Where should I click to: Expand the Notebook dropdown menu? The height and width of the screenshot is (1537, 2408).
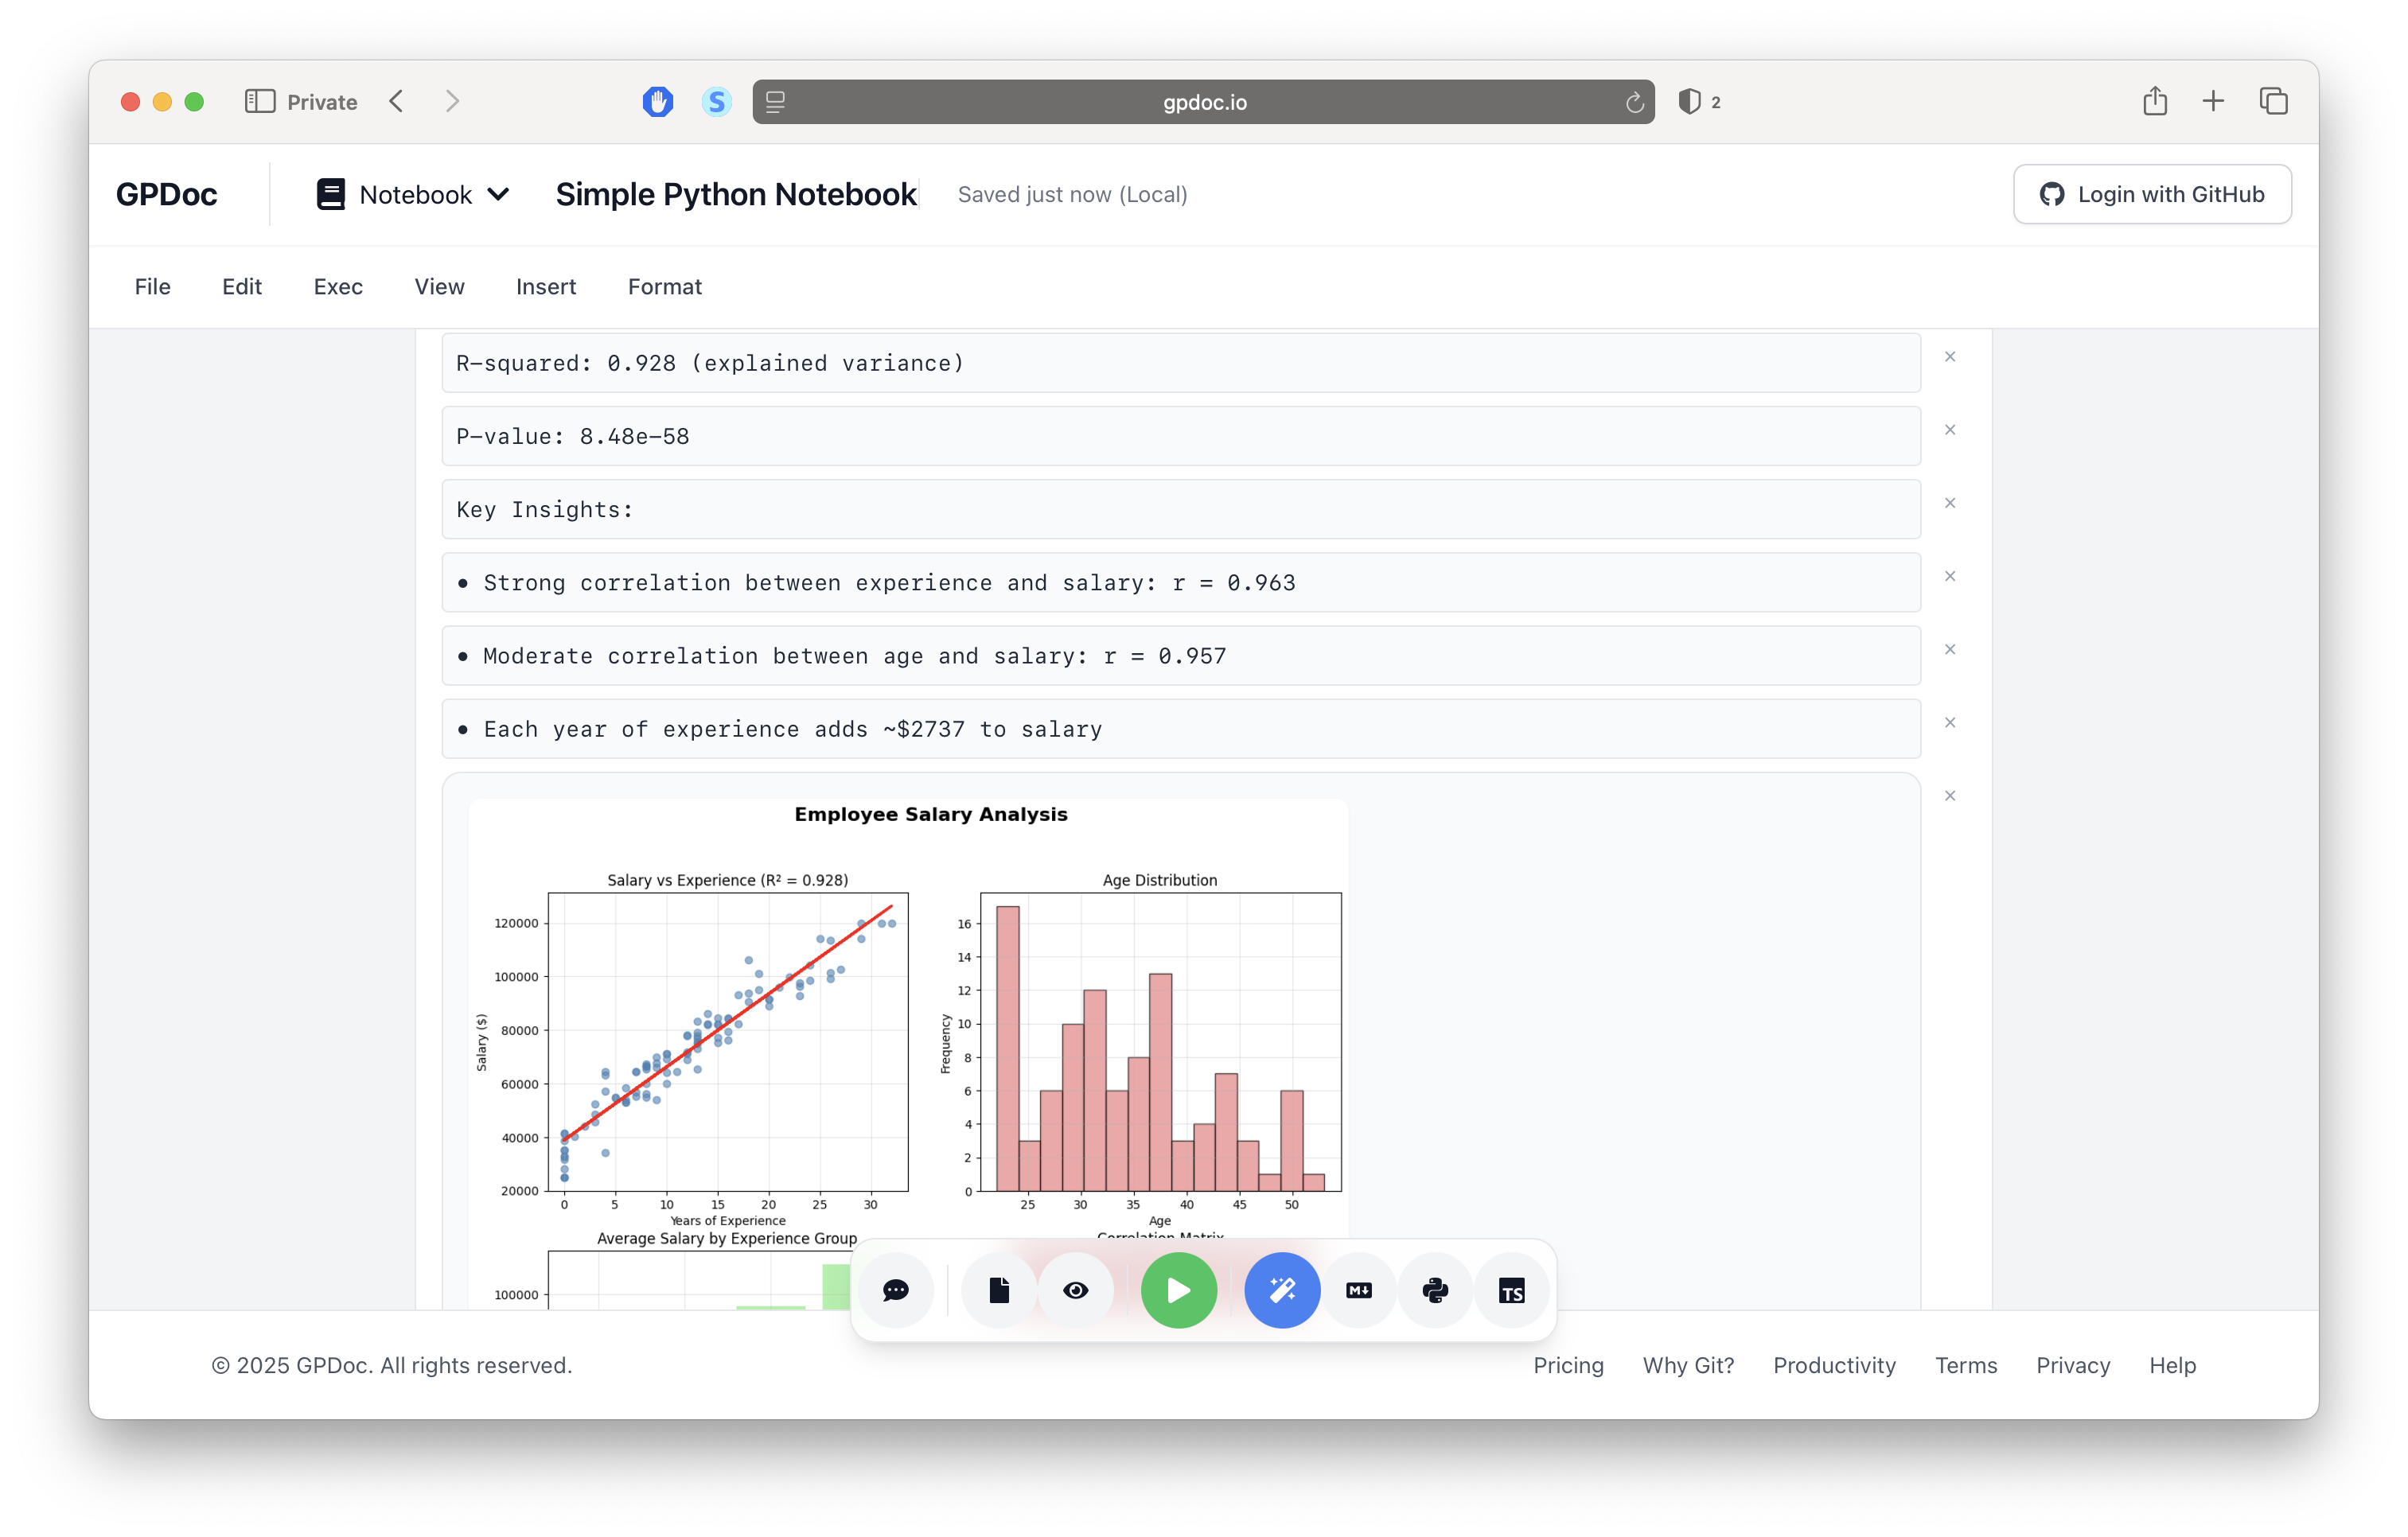tap(414, 194)
